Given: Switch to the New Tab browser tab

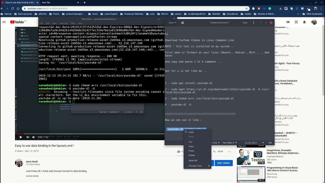Looking at the screenshot, I should [x=60, y=3].
